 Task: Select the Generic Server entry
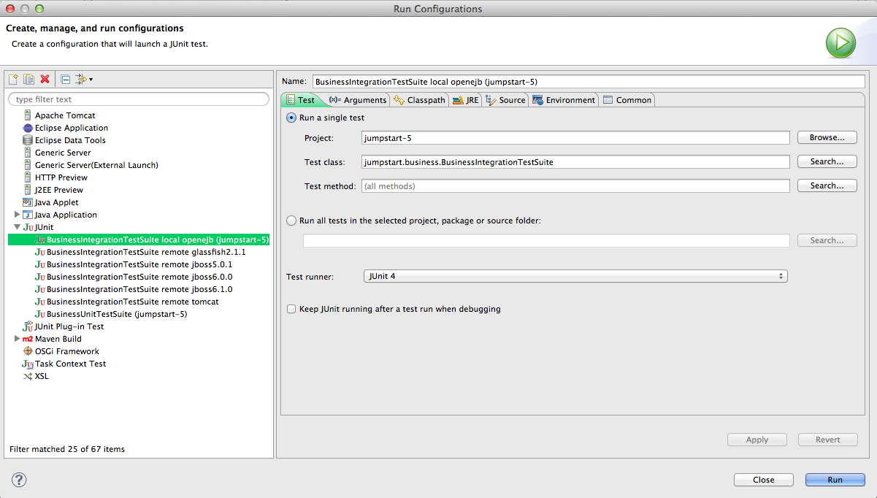(63, 153)
